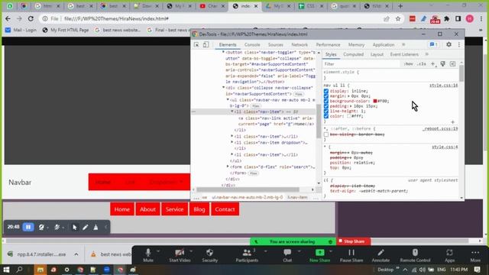Mute microphone in Zoom toolbar

click(x=148, y=255)
